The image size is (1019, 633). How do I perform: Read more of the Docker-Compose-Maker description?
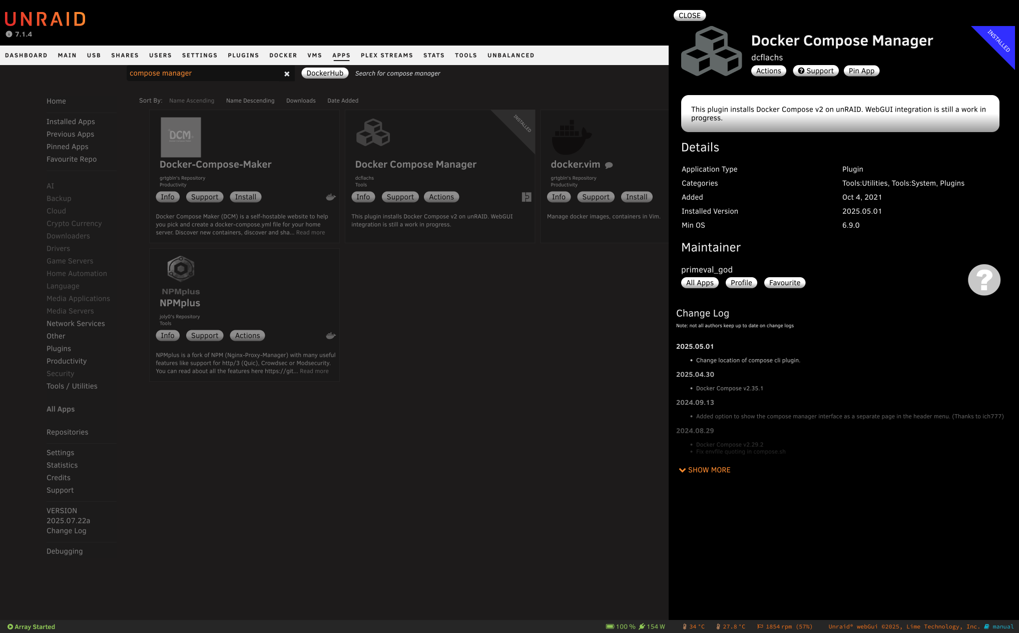pyautogui.click(x=310, y=233)
